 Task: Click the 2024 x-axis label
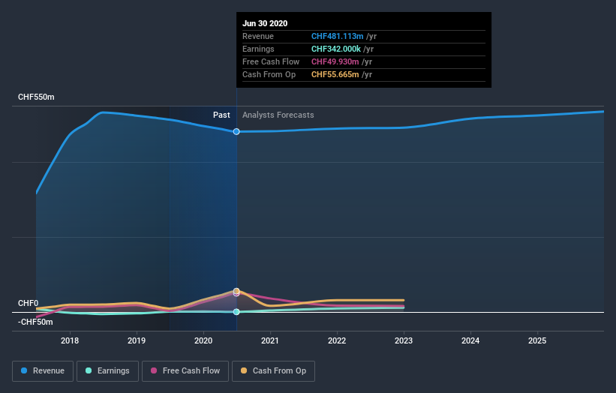[x=470, y=340]
